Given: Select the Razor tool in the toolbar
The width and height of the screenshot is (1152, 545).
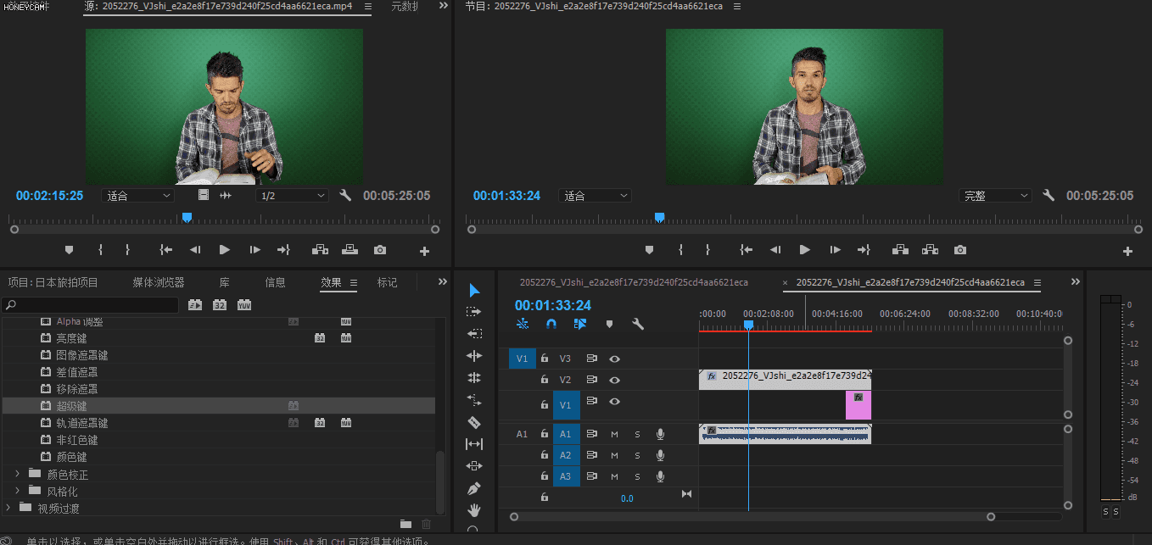Looking at the screenshot, I should tap(474, 422).
